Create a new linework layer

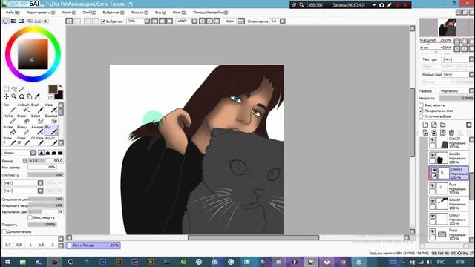(x=434, y=125)
